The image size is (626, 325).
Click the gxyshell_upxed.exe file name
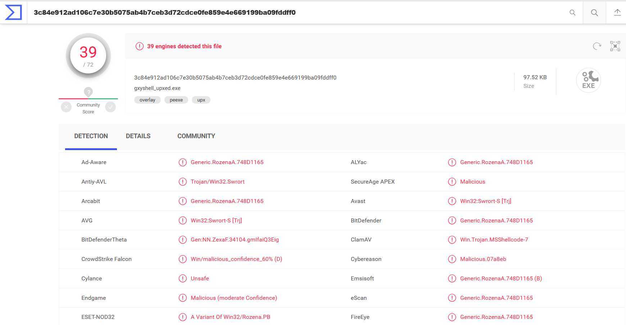(157, 88)
